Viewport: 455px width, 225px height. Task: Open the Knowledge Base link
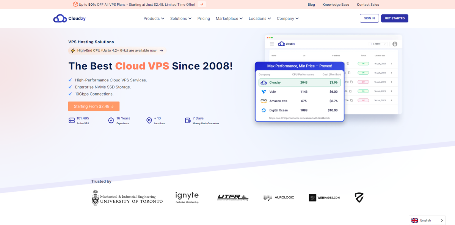pyautogui.click(x=336, y=5)
